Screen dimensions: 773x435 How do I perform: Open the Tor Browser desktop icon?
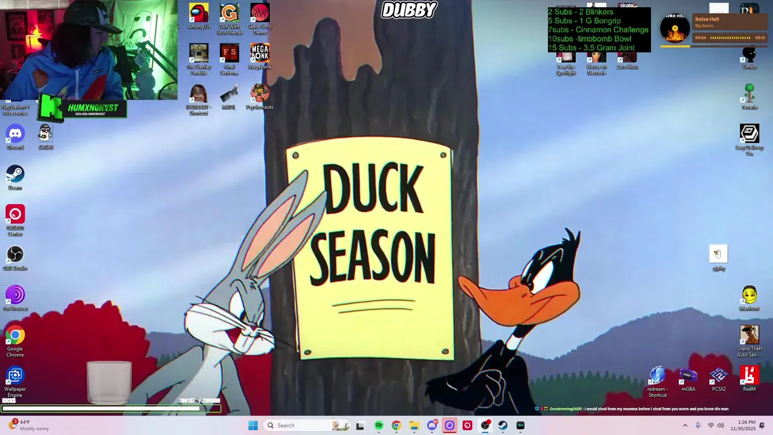15,298
